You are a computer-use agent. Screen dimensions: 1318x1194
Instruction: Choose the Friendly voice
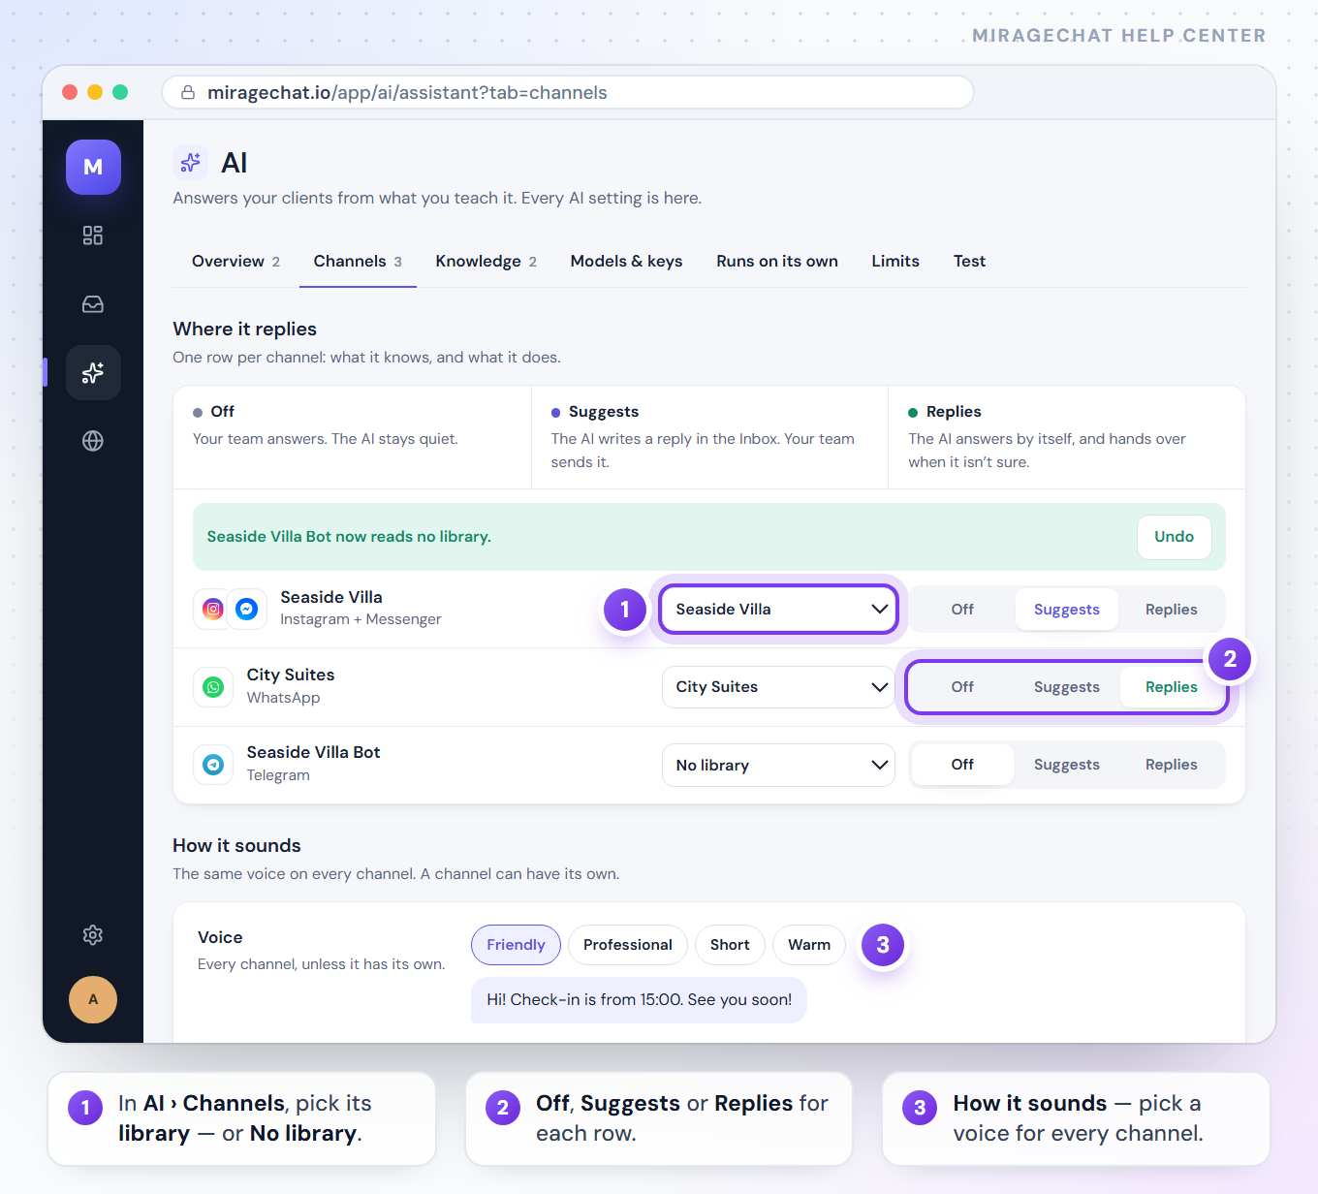516,945
